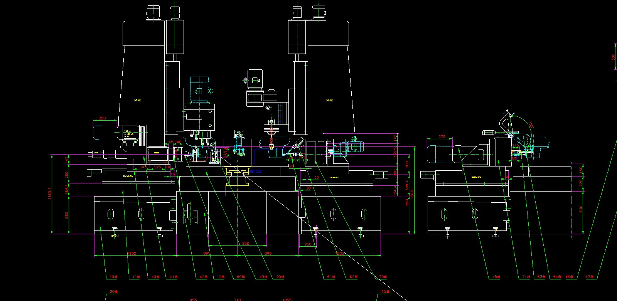Pick the 60组 leader label
617x301 pixels.
[241, 277]
